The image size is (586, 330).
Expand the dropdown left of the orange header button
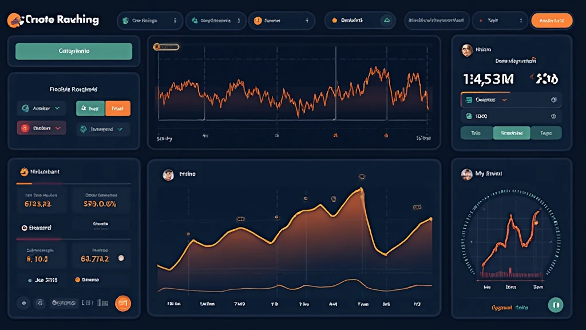click(x=498, y=21)
